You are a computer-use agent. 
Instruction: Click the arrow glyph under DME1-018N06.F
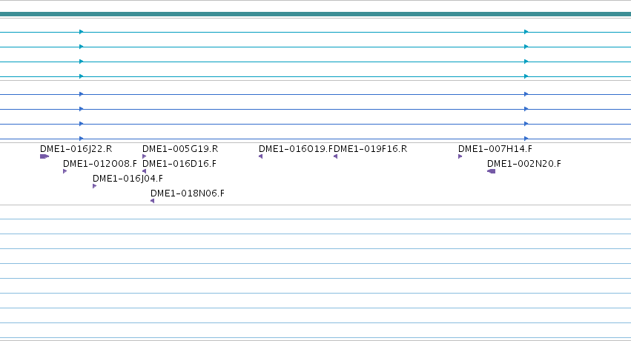tap(152, 201)
